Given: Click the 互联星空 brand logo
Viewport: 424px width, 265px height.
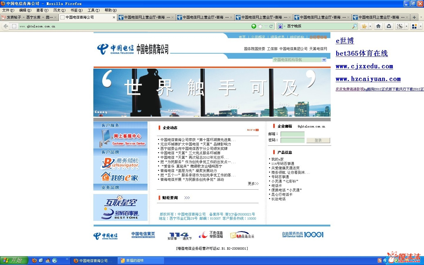Looking at the screenshot, I should click(121, 201).
